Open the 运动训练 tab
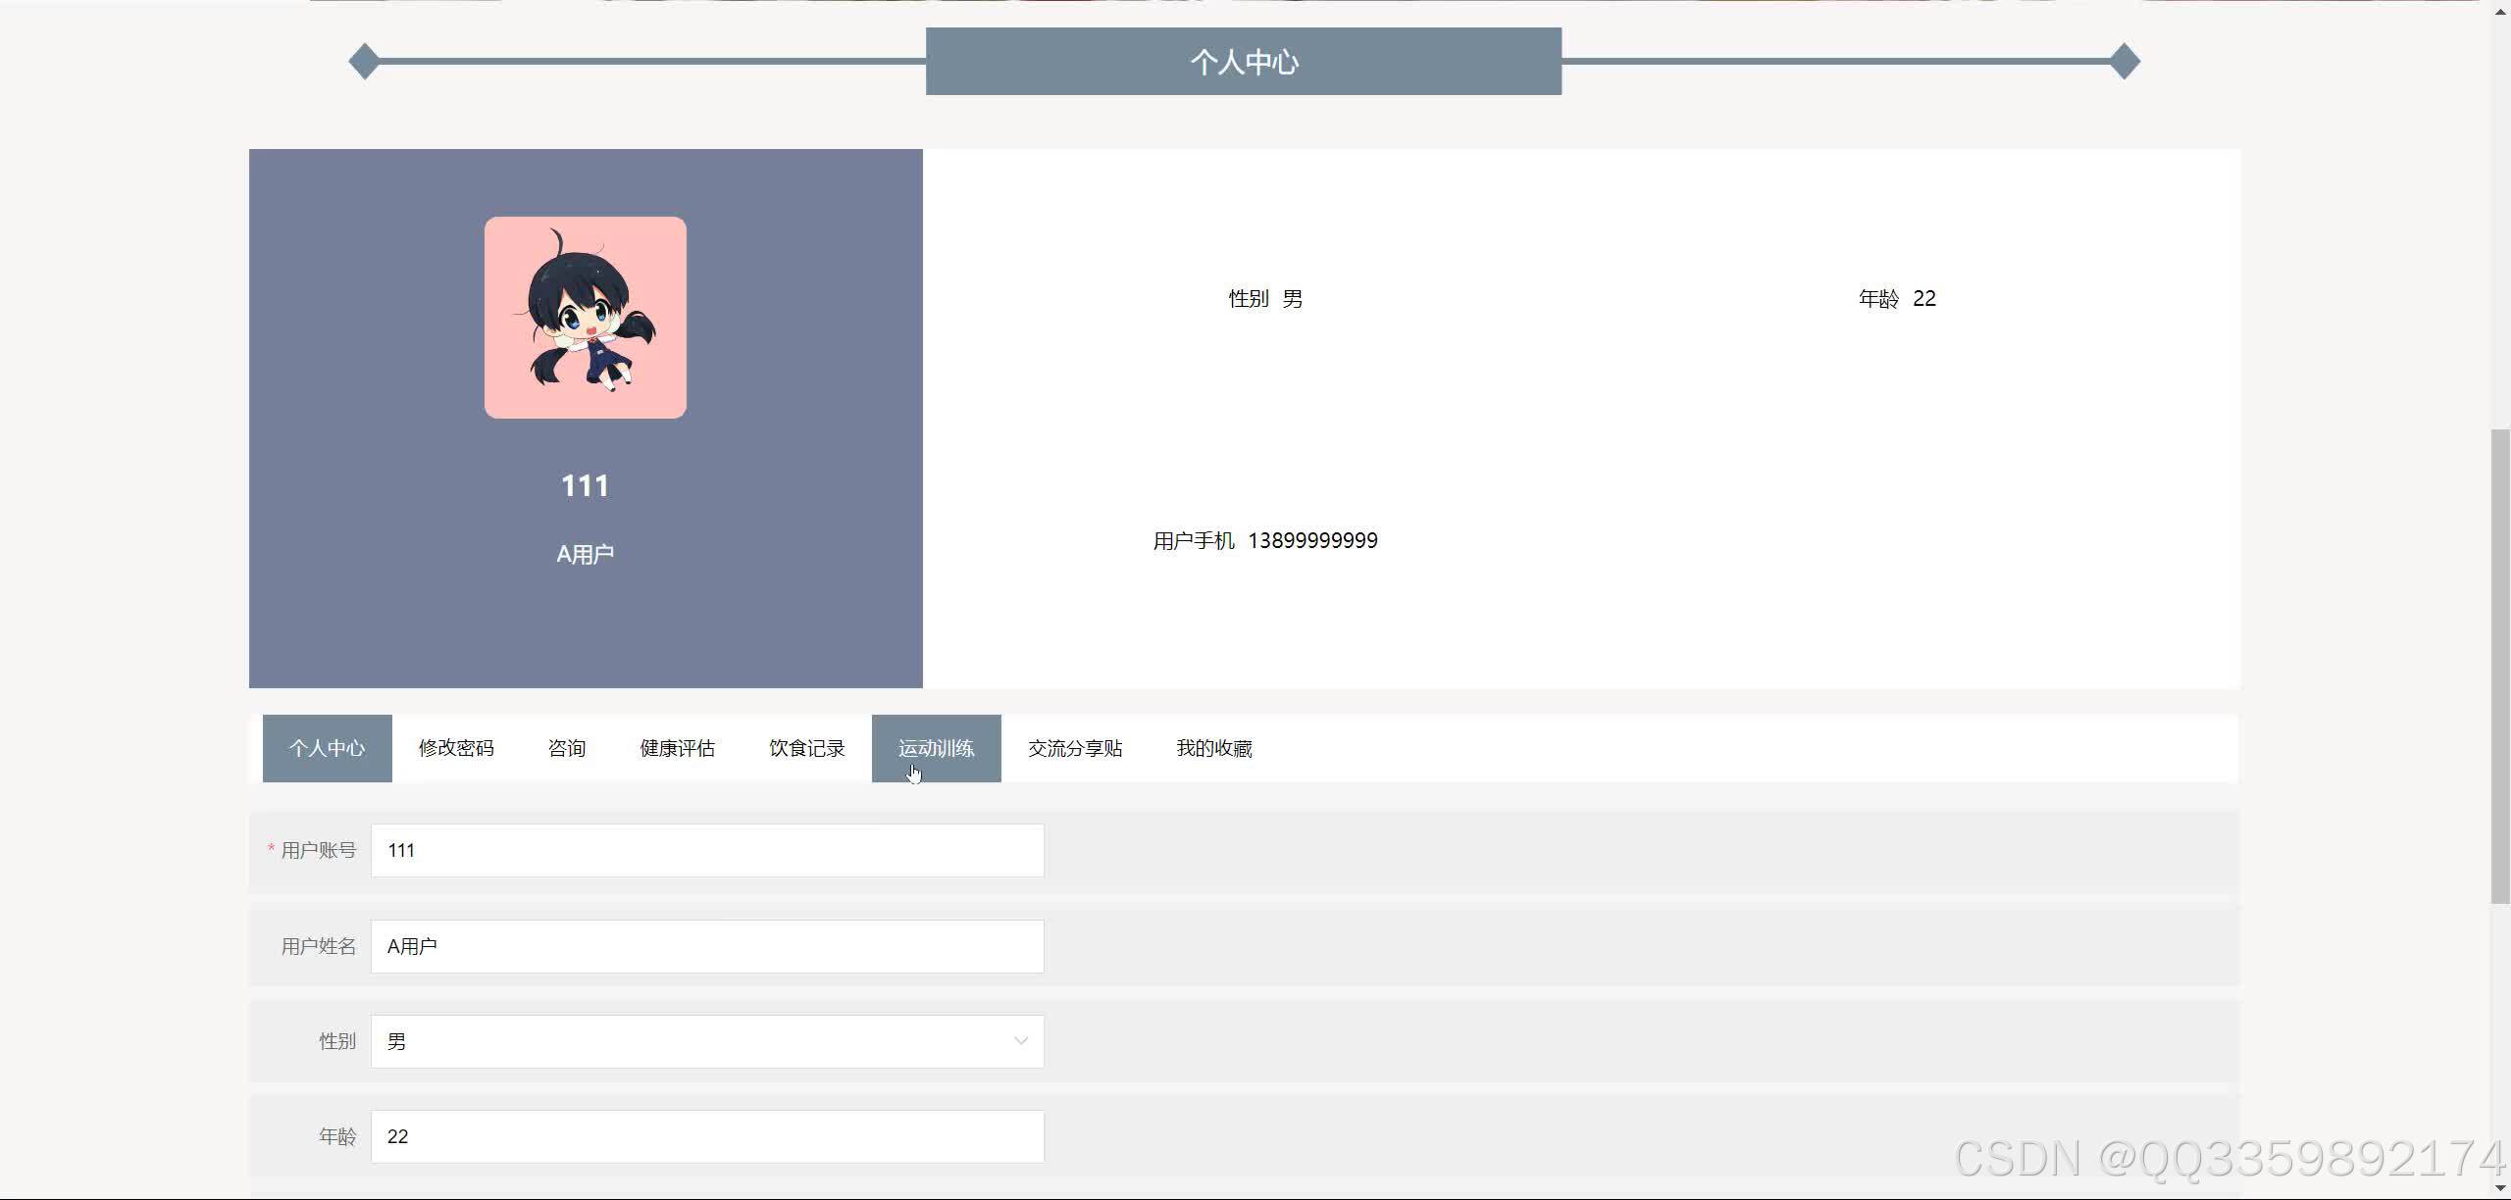 936,748
